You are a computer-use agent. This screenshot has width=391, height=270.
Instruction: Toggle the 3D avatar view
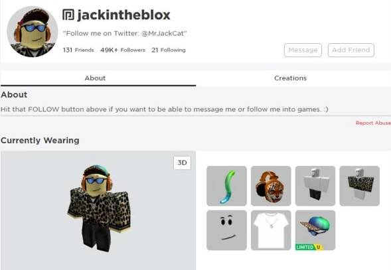(182, 163)
